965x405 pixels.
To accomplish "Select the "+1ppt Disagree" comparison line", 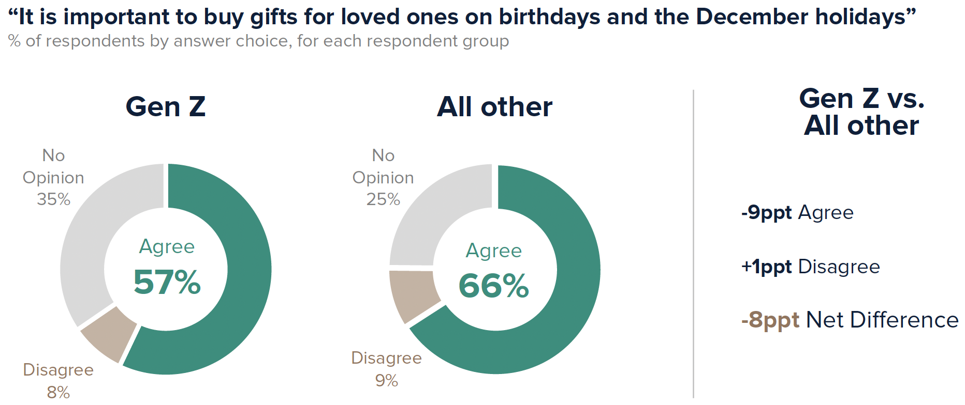I will click(x=811, y=267).
